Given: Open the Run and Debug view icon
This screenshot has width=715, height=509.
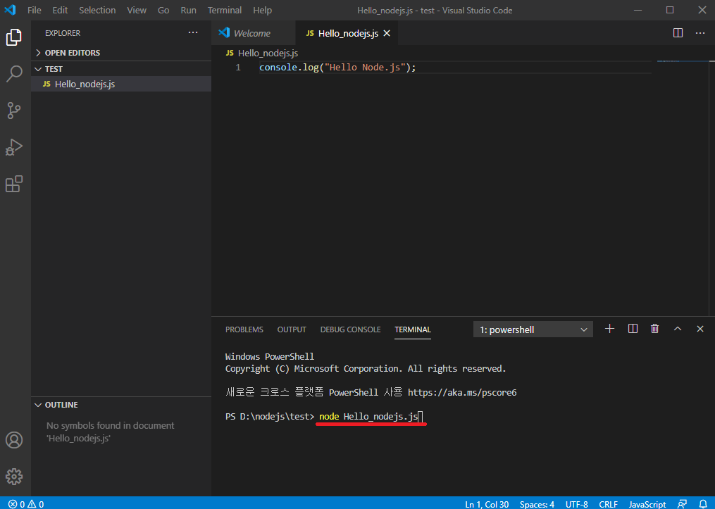Looking at the screenshot, I should point(14,147).
